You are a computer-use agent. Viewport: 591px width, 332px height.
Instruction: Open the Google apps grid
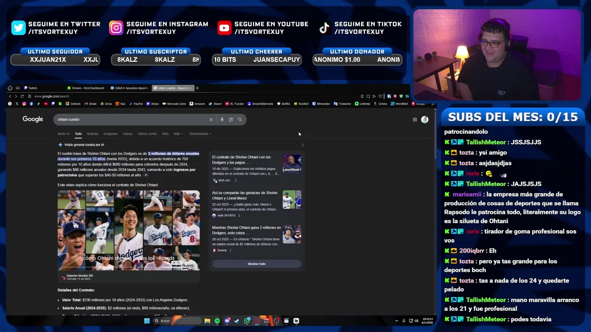click(x=415, y=119)
